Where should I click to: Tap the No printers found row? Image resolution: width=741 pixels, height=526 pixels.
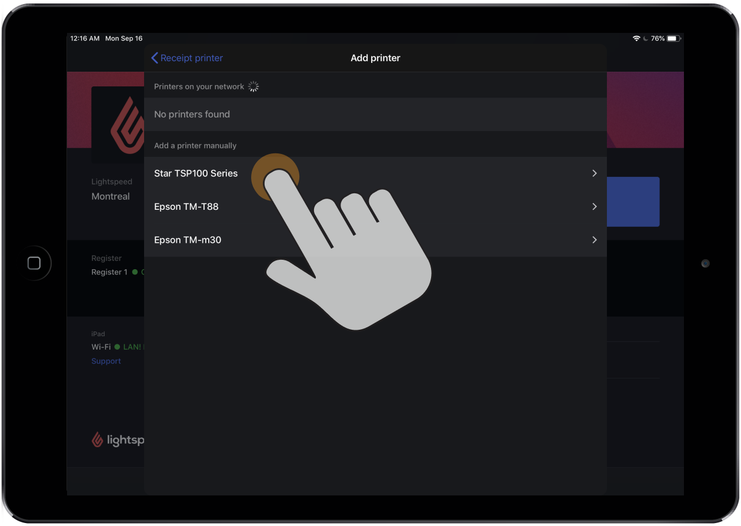pos(375,114)
